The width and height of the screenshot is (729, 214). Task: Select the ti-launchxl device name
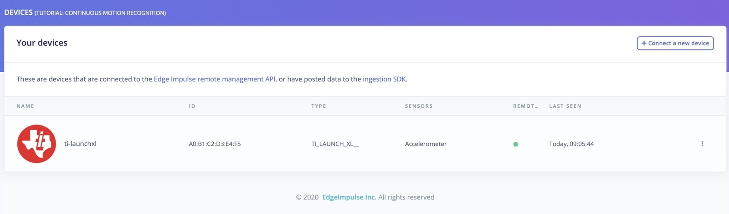coord(80,144)
